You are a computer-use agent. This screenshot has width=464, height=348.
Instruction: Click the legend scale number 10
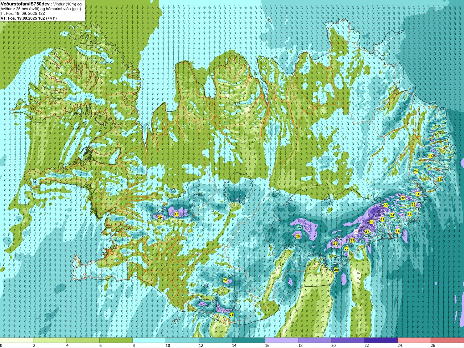(x=167, y=346)
